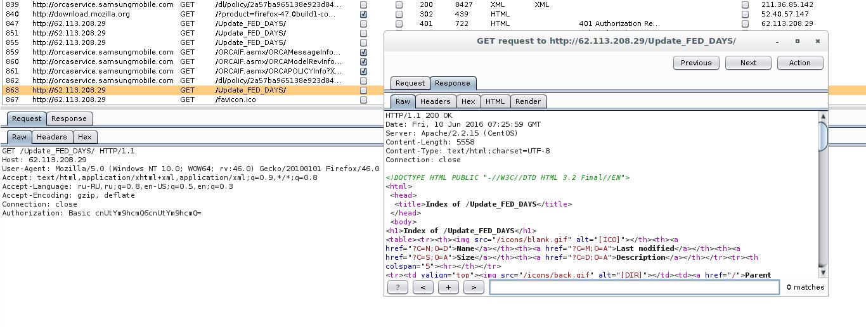Click the search text field in popup
866x327 pixels.
coord(634,287)
